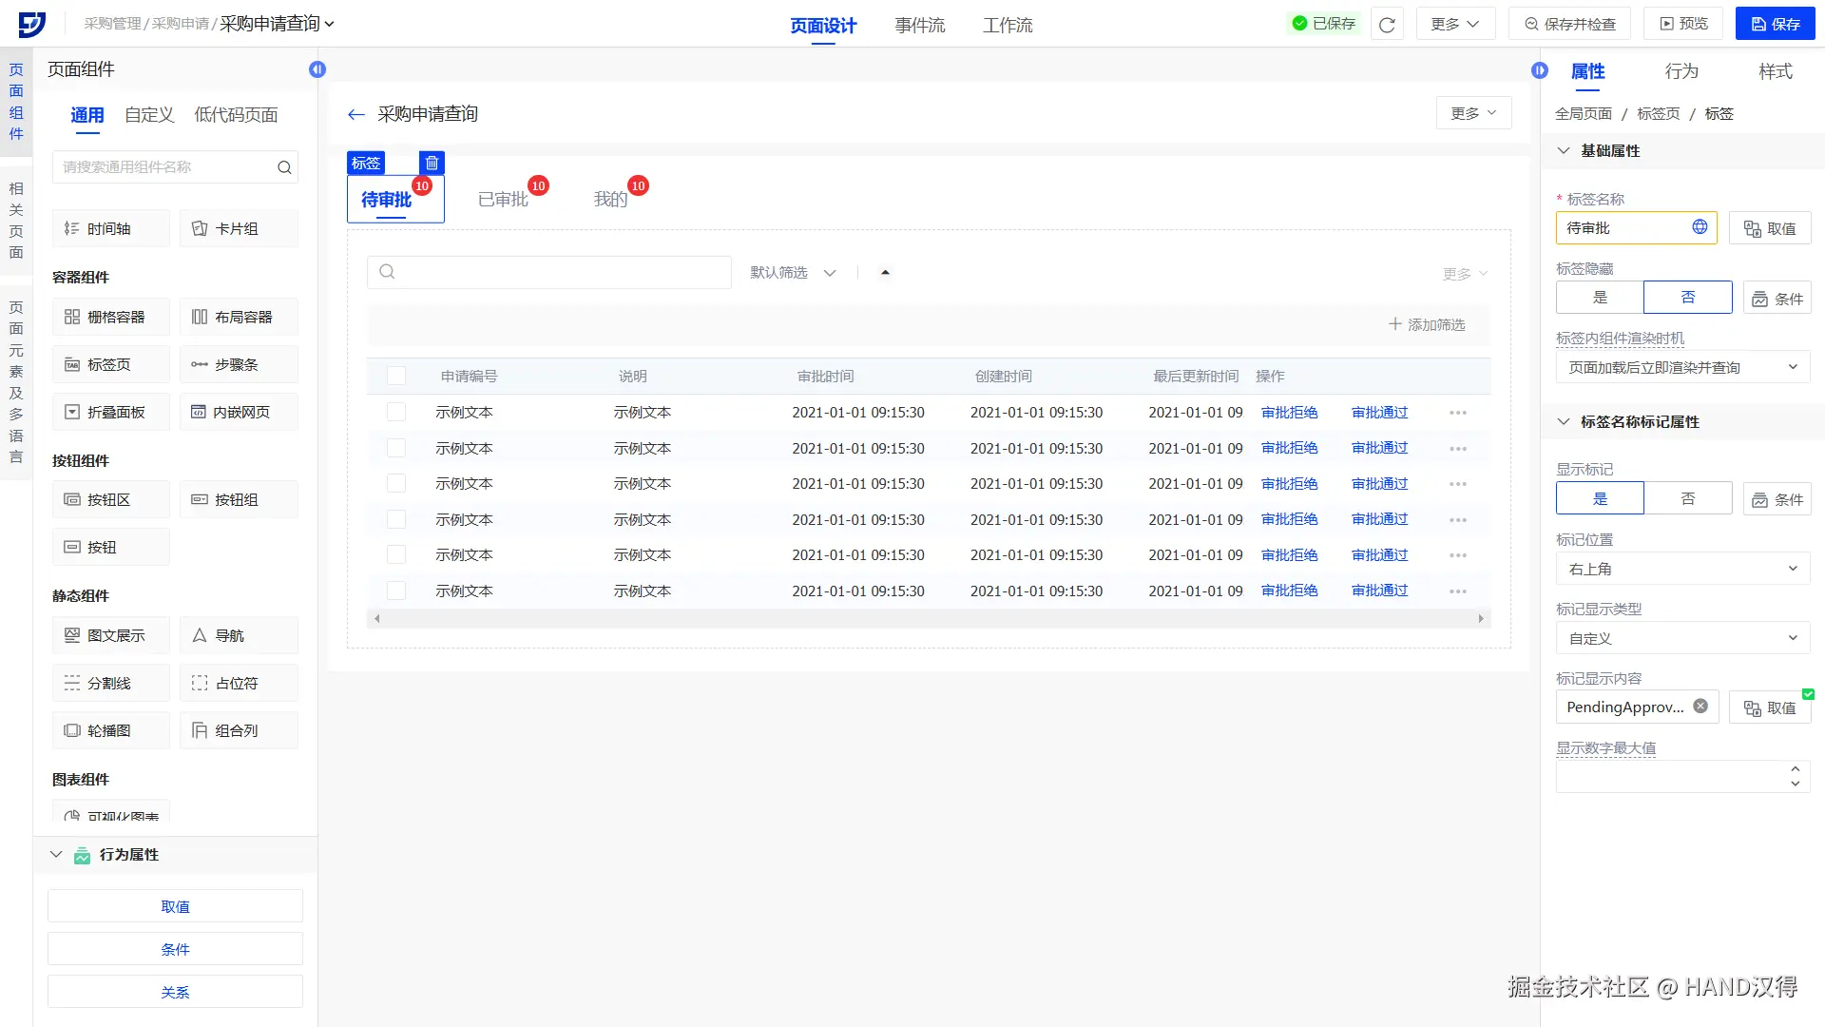Click the refresh icon in top toolbar
The height and width of the screenshot is (1027, 1825).
click(1387, 25)
